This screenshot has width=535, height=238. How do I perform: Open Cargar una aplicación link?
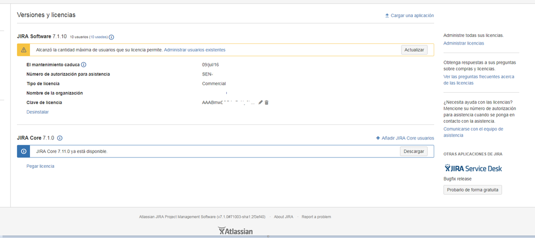(x=412, y=16)
